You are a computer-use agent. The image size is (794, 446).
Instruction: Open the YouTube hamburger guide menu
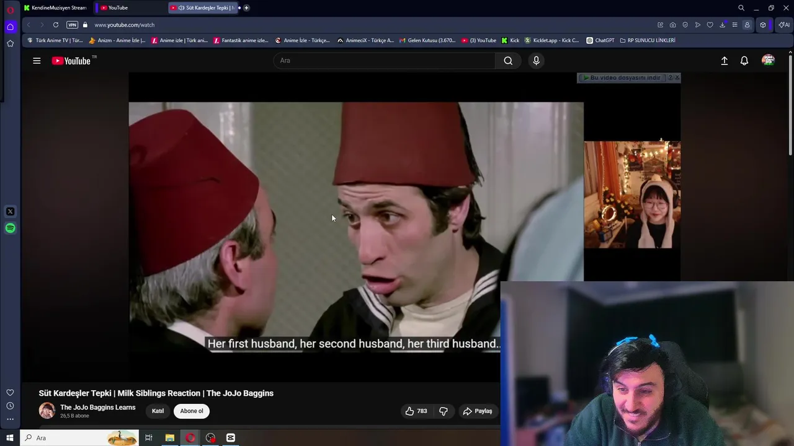tap(37, 61)
